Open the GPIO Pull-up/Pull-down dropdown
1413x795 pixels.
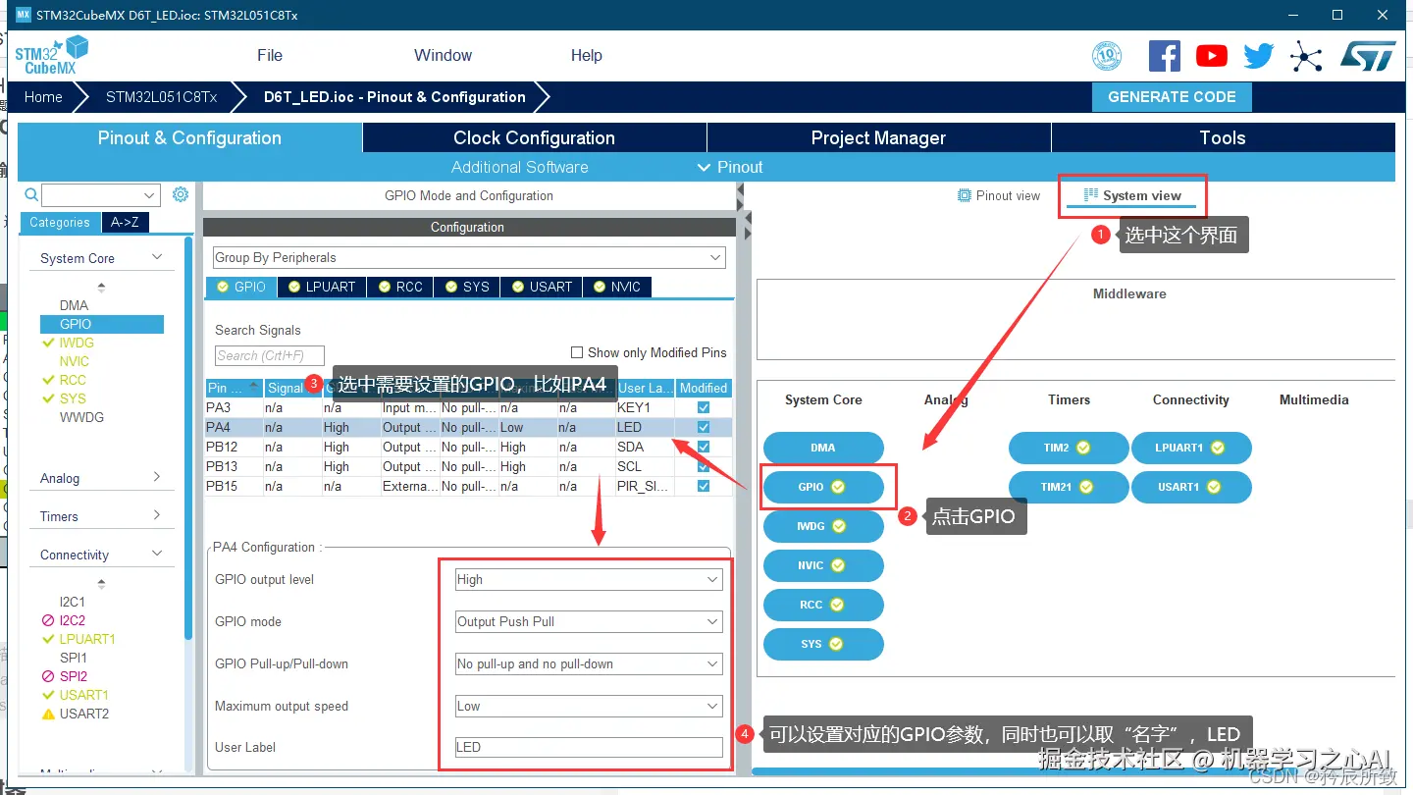point(589,664)
